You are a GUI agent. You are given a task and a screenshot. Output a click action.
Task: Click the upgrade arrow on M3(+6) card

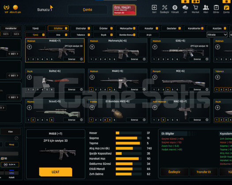(155, 78)
